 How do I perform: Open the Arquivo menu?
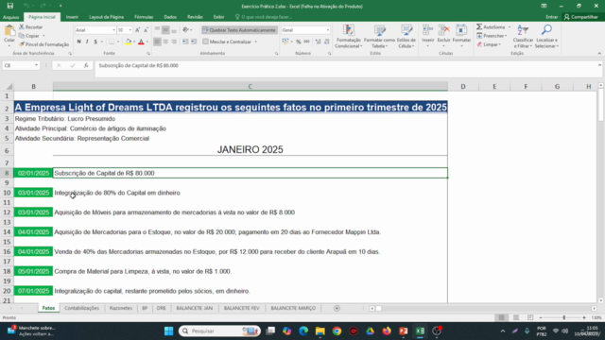click(10, 17)
